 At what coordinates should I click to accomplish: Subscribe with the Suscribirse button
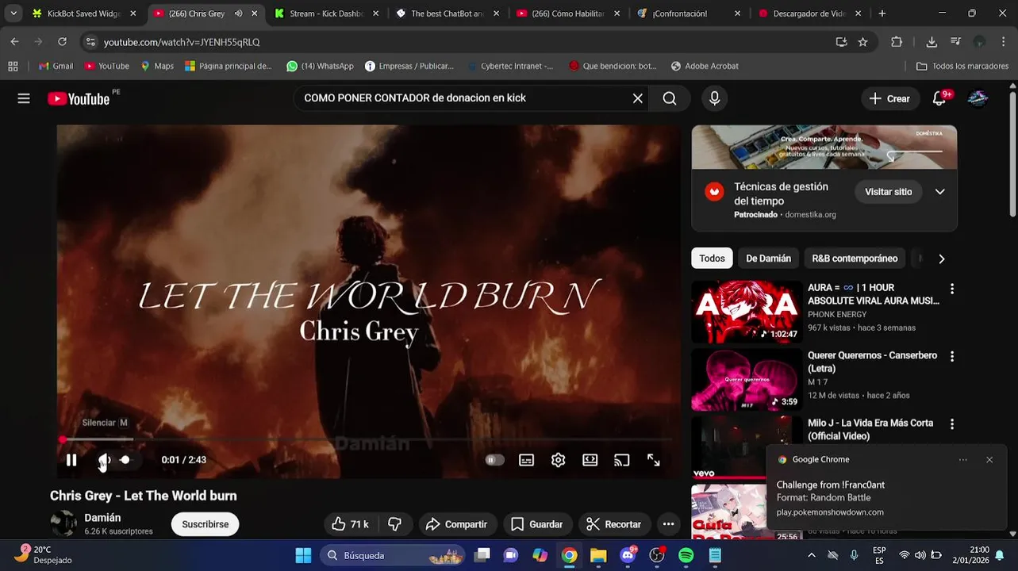(x=206, y=524)
